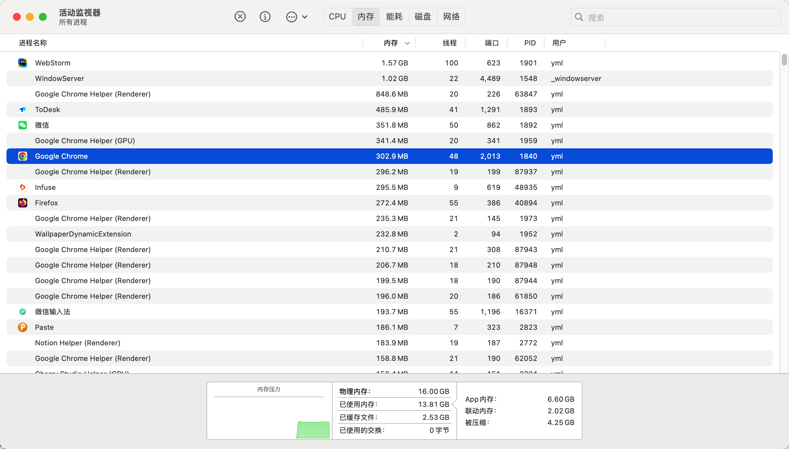Switch to the 磁盘 tab
Screen dimensions: 789x449
pos(423,17)
